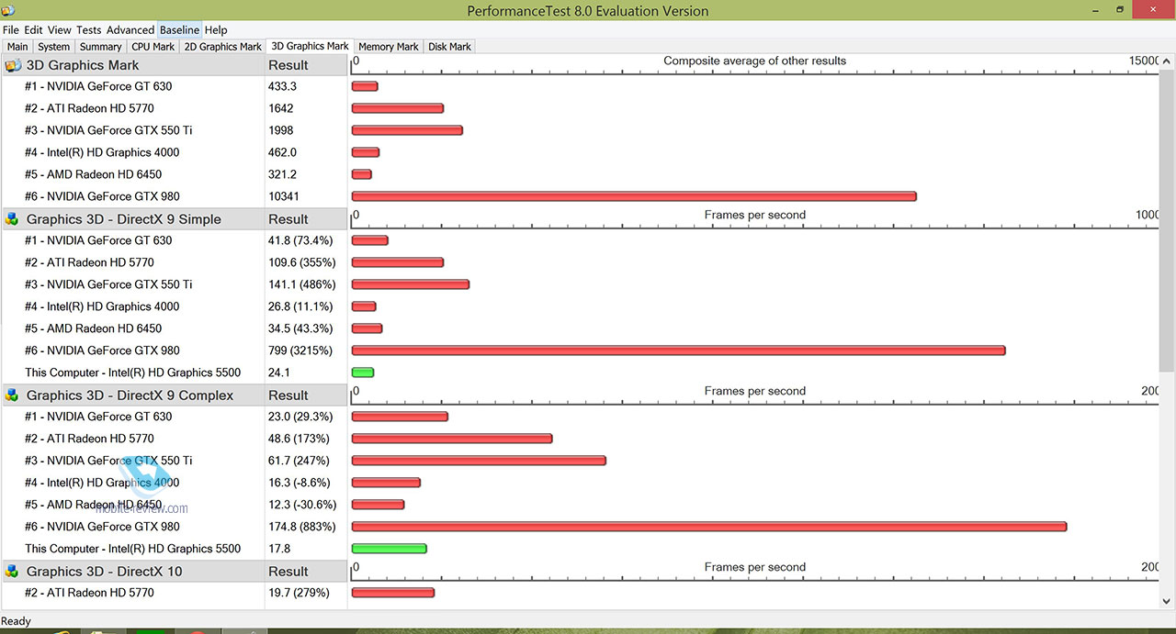Select the 174.8 (883%) result
1176x634 pixels.
(x=301, y=527)
